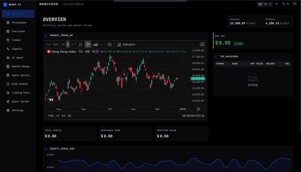301x172 pixels.
Task: Click the POSITION VALUE card
Action: 181,133
